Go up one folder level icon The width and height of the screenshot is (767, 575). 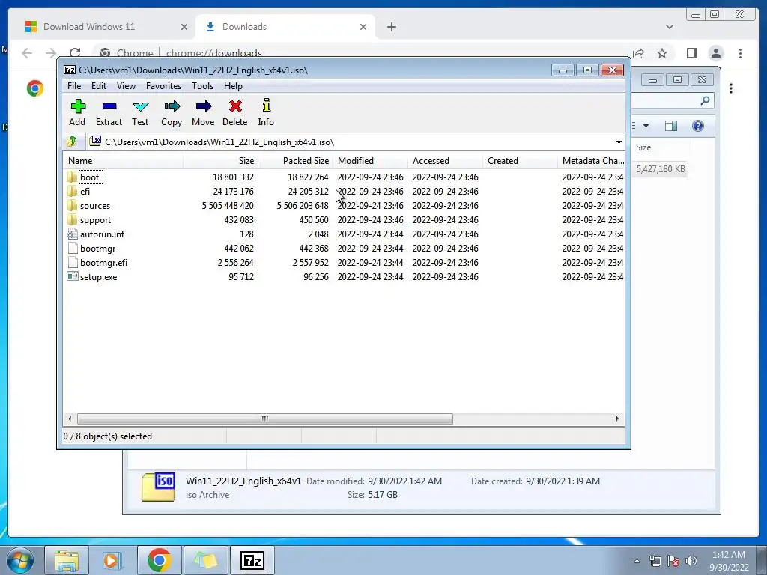click(72, 142)
